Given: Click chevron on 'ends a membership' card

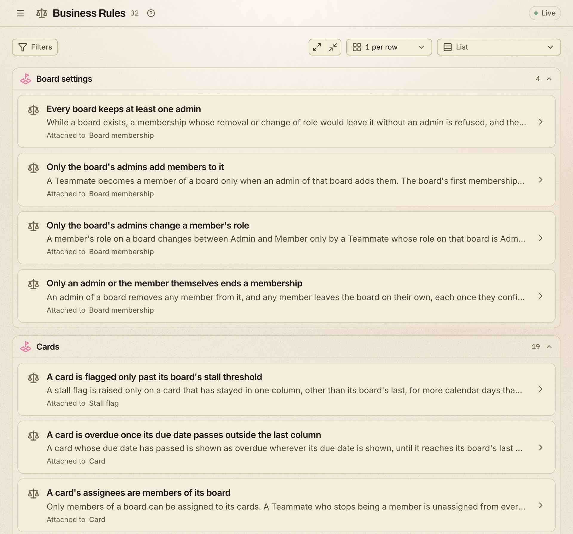Looking at the screenshot, I should [x=541, y=296].
